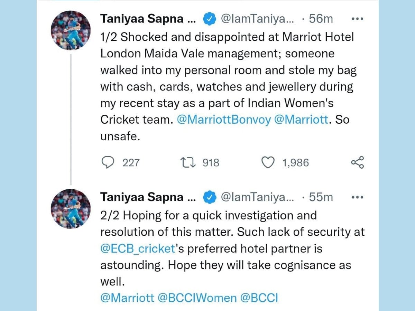
Task: Click the verified badge on second tweet
Action: [x=209, y=197]
